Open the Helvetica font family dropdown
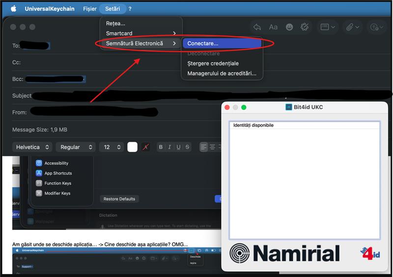The height and width of the screenshot is (277, 393). (x=32, y=147)
